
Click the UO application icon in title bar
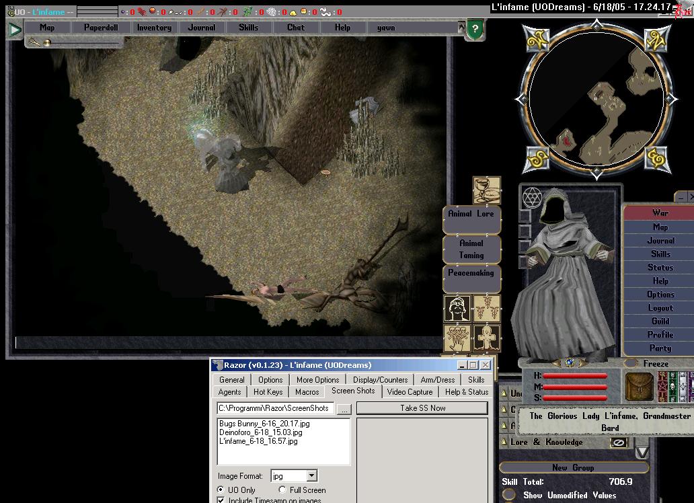[10, 11]
